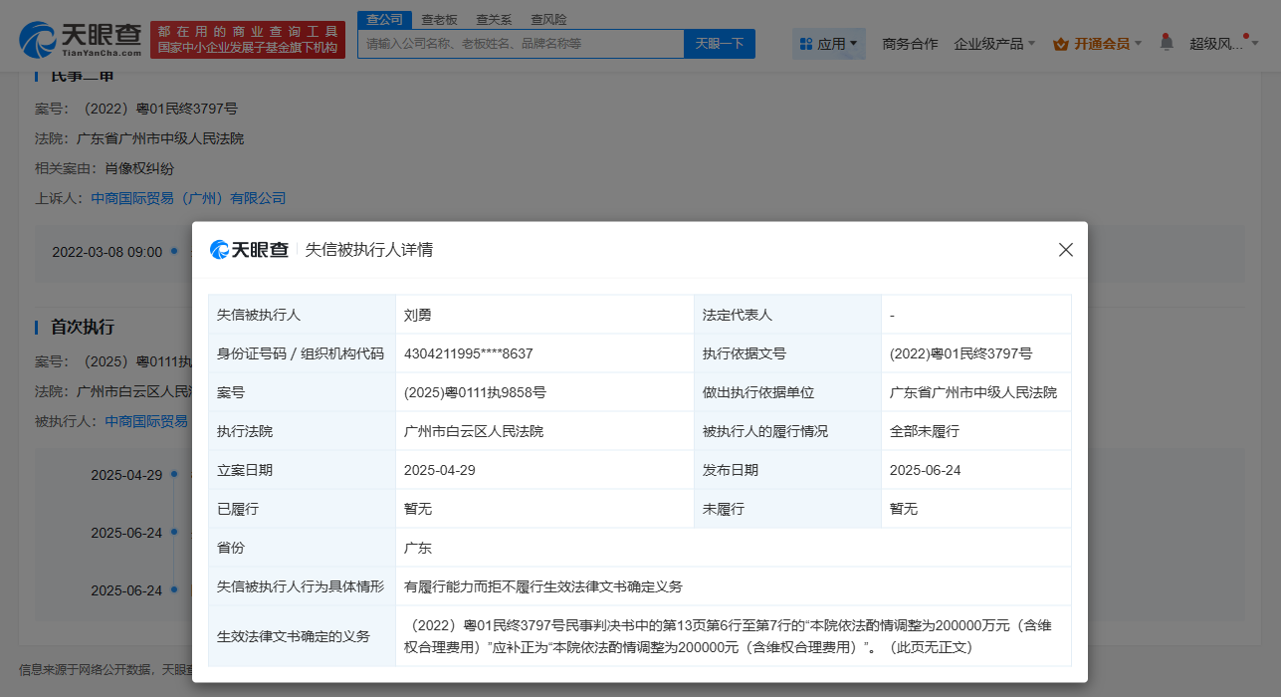1281x697 pixels.
Task: Click the timeline dot beside 2025-04-29
Action: tap(175, 474)
